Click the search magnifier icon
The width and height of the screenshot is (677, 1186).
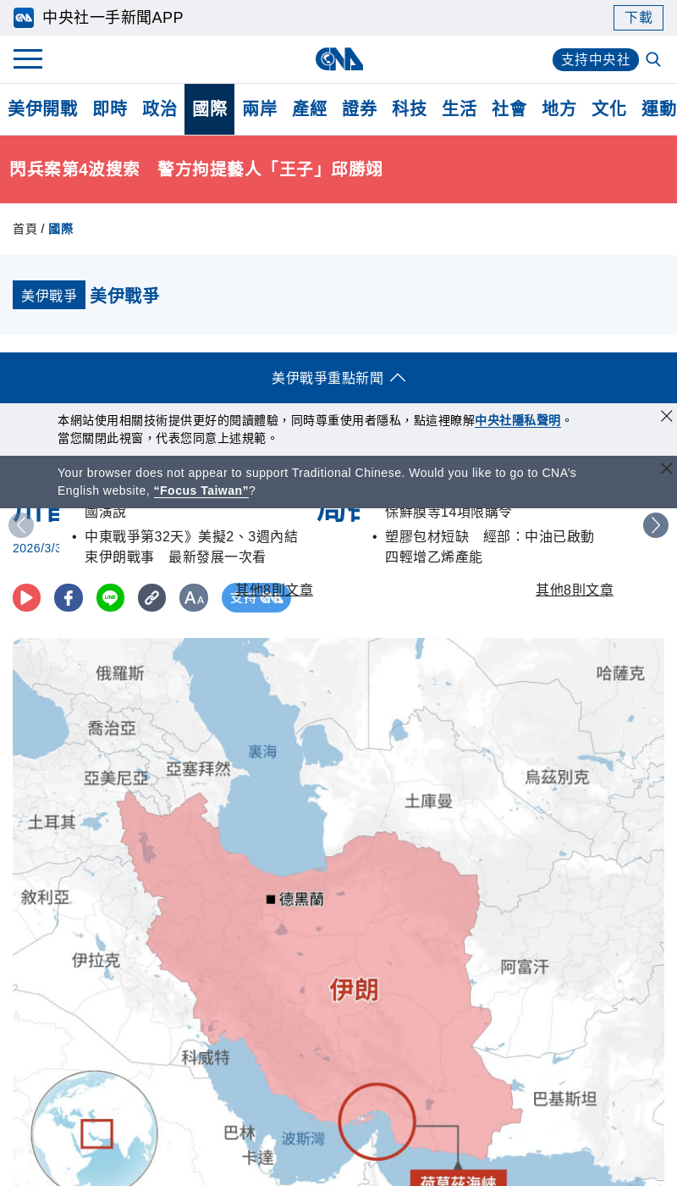pyautogui.click(x=653, y=59)
